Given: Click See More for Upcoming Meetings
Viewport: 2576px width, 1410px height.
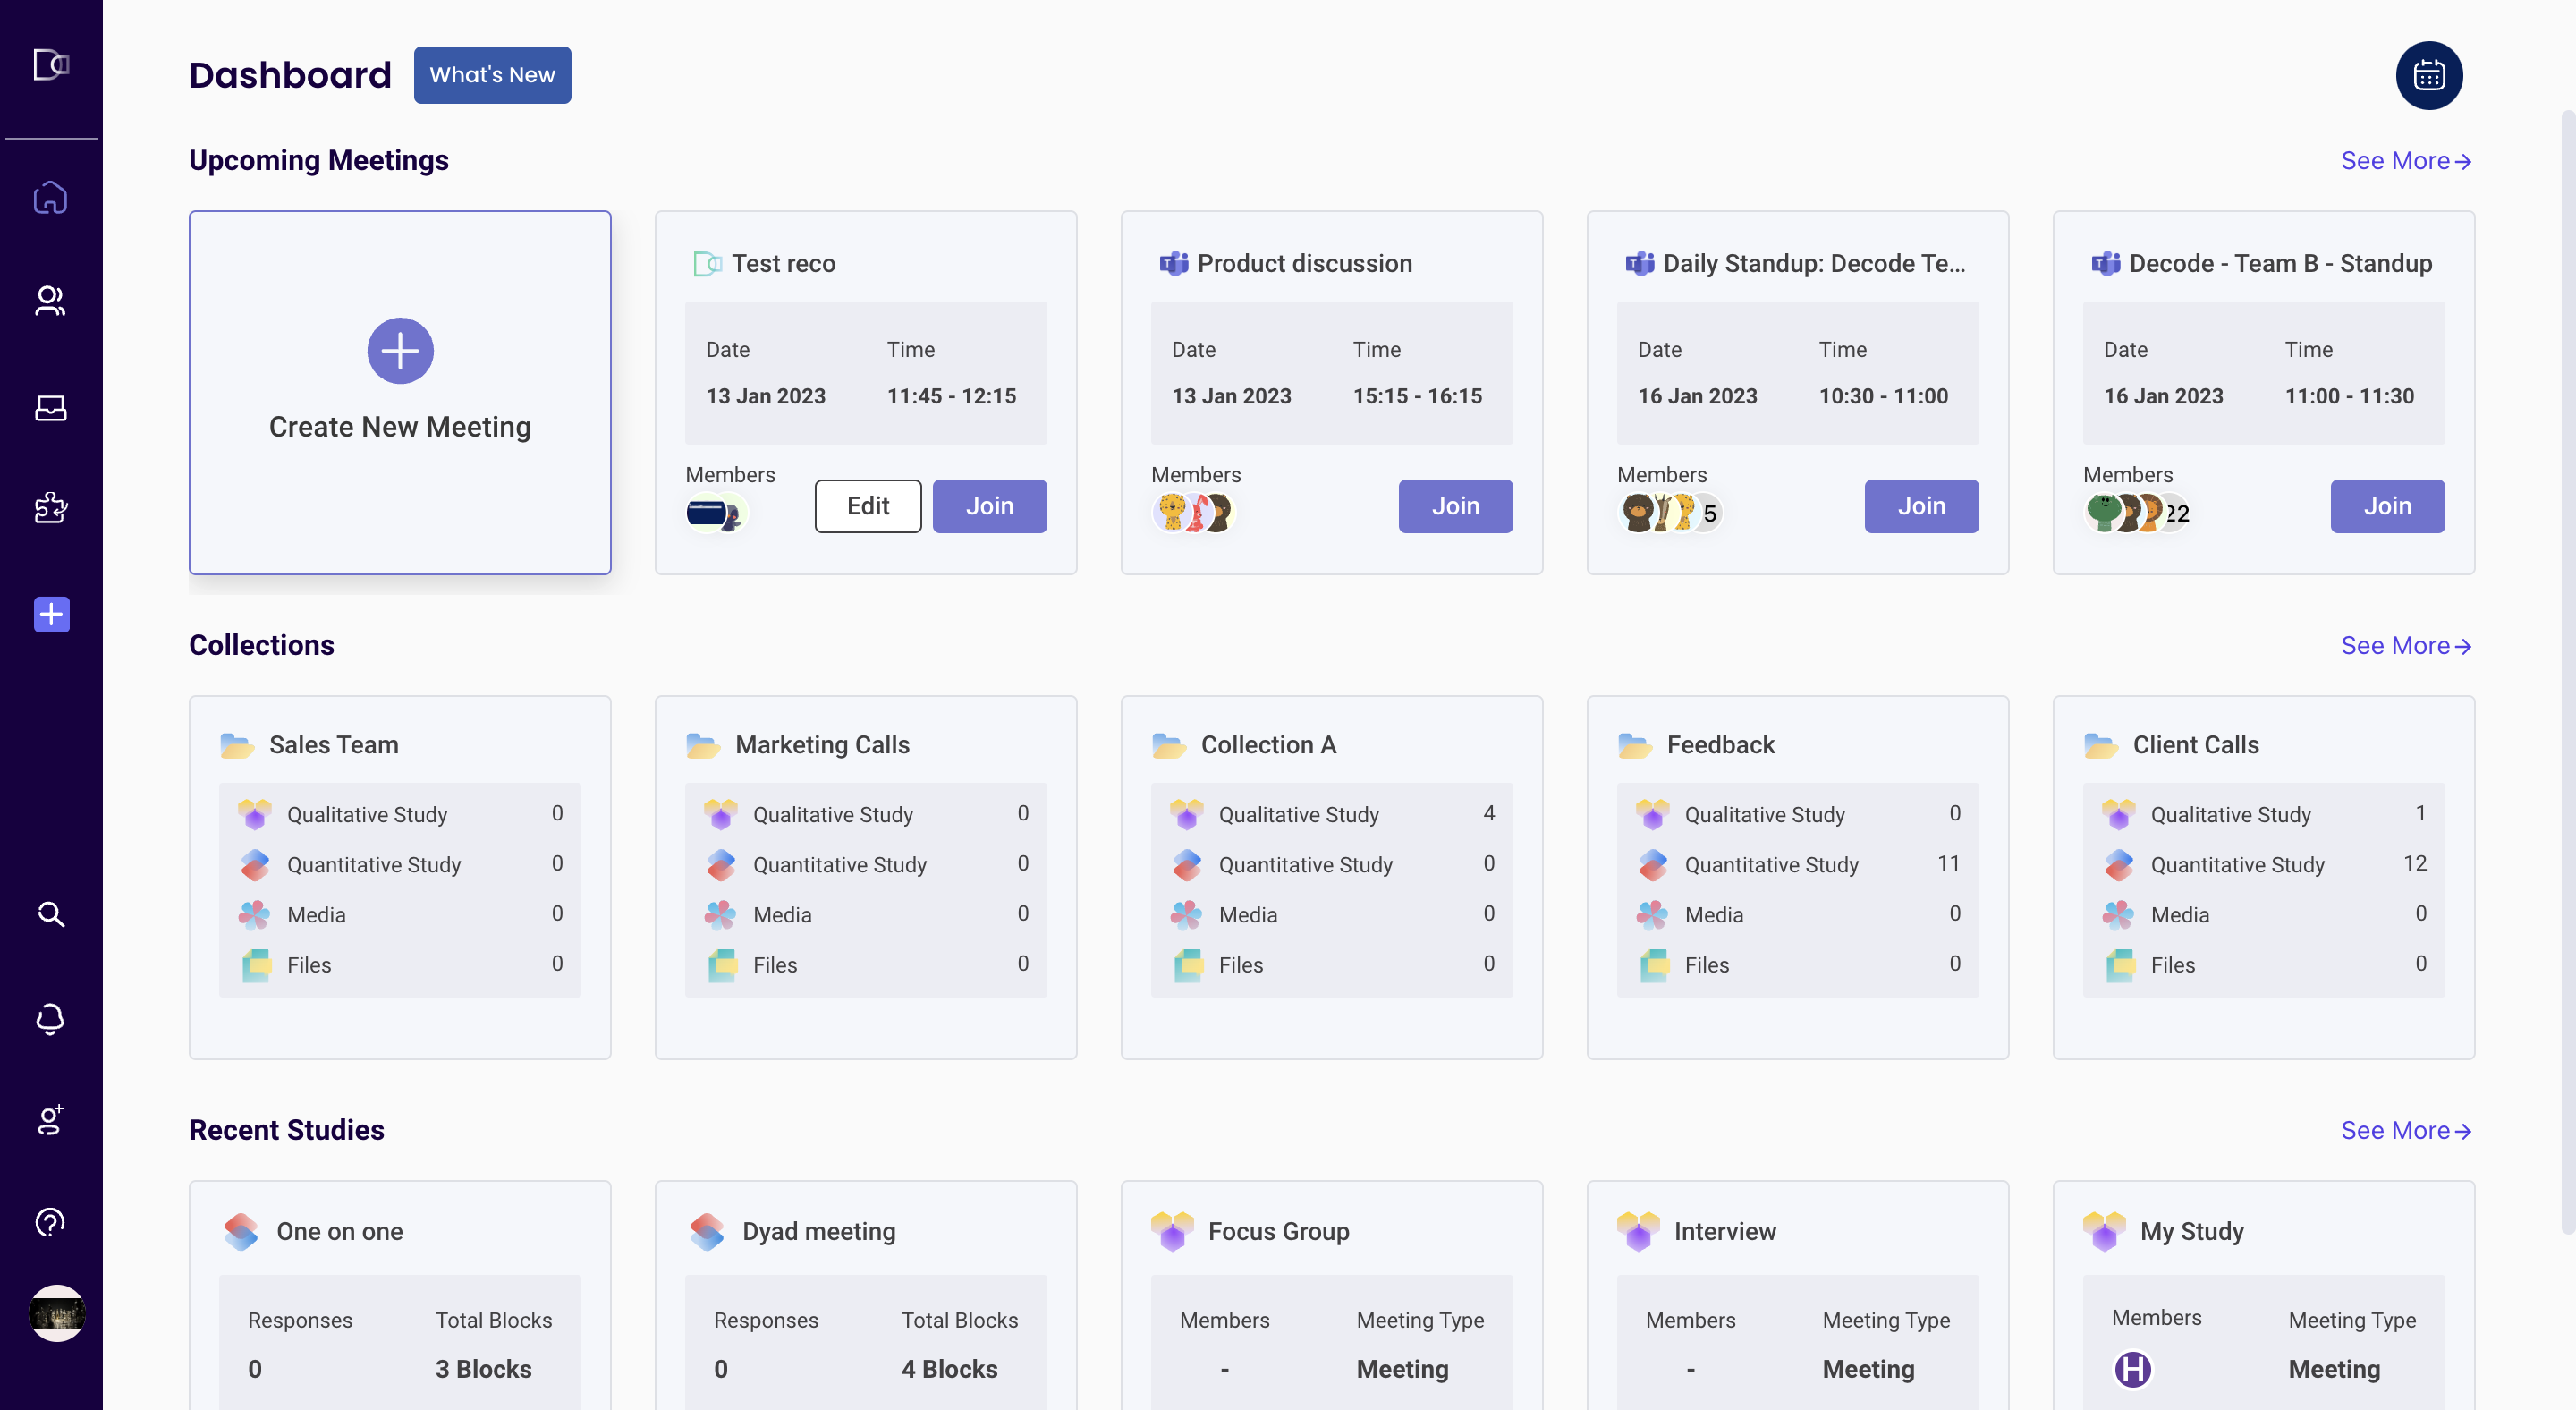Looking at the screenshot, I should point(2405,161).
